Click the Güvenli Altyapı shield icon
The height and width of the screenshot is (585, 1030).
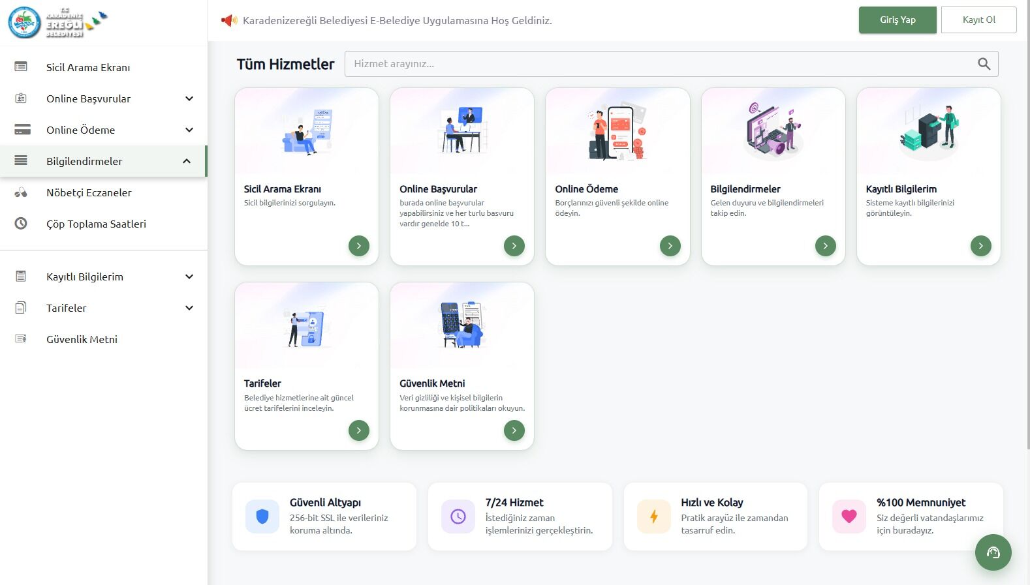click(262, 517)
